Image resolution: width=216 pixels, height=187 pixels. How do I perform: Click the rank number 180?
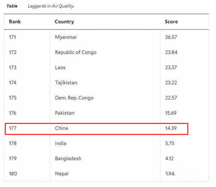pos(13,174)
